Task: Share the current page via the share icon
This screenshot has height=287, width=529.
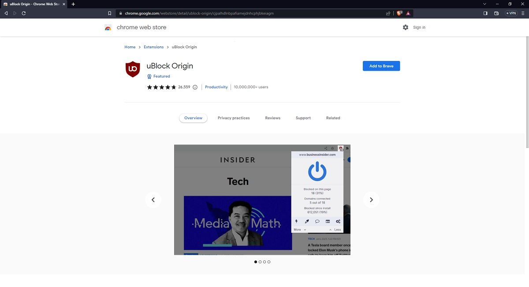Action: [388, 13]
